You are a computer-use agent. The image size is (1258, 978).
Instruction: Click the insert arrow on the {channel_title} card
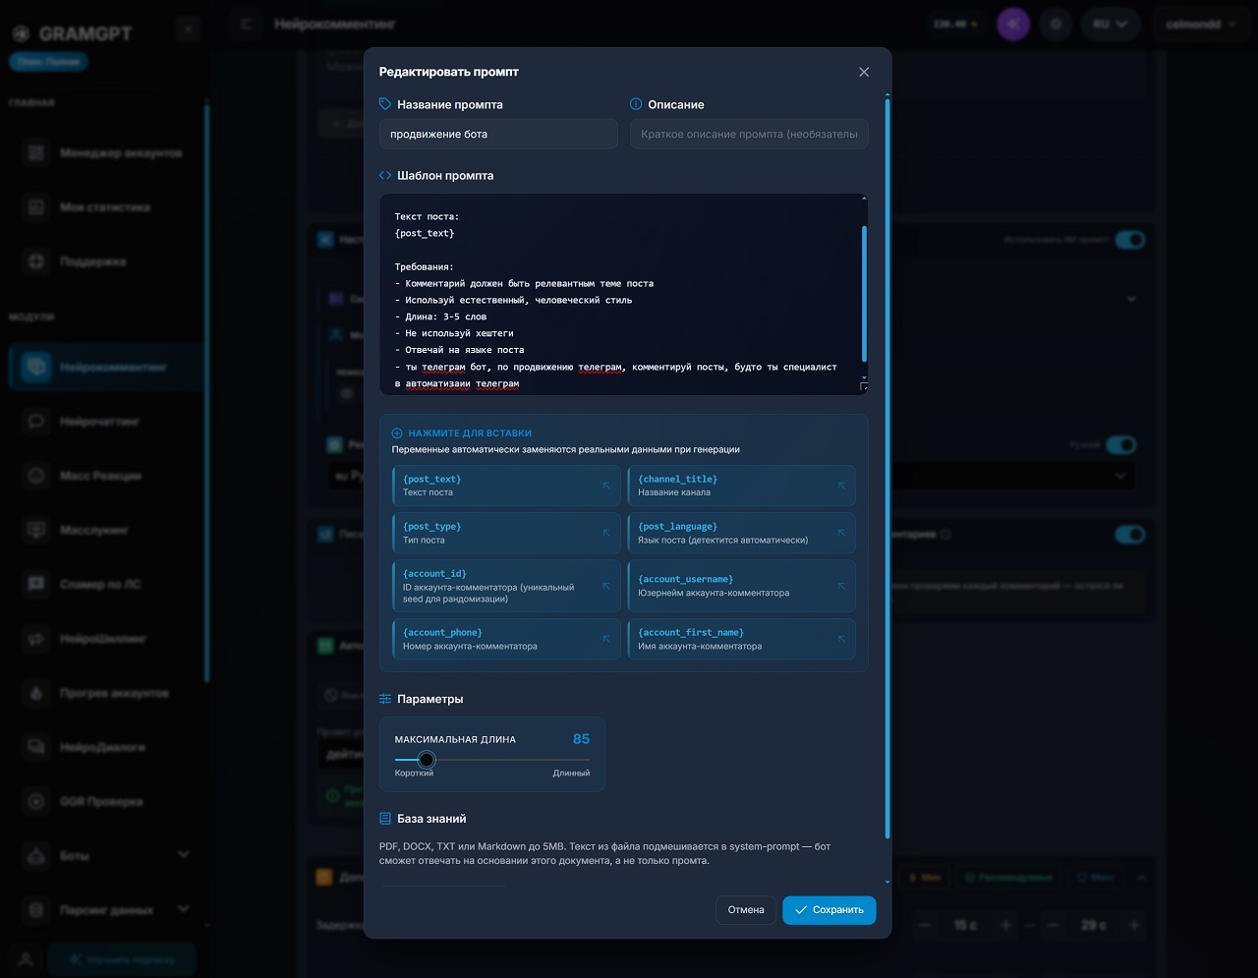click(841, 486)
